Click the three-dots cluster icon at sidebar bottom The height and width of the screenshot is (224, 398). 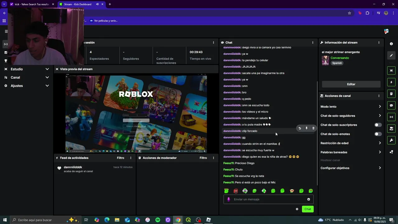click(391, 152)
